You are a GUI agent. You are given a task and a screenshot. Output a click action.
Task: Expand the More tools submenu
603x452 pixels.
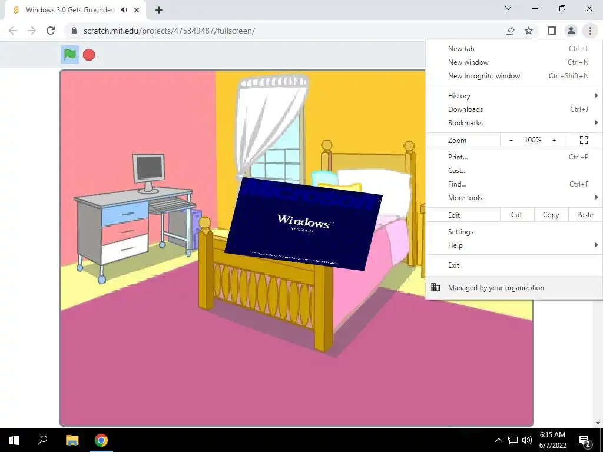[514, 198]
